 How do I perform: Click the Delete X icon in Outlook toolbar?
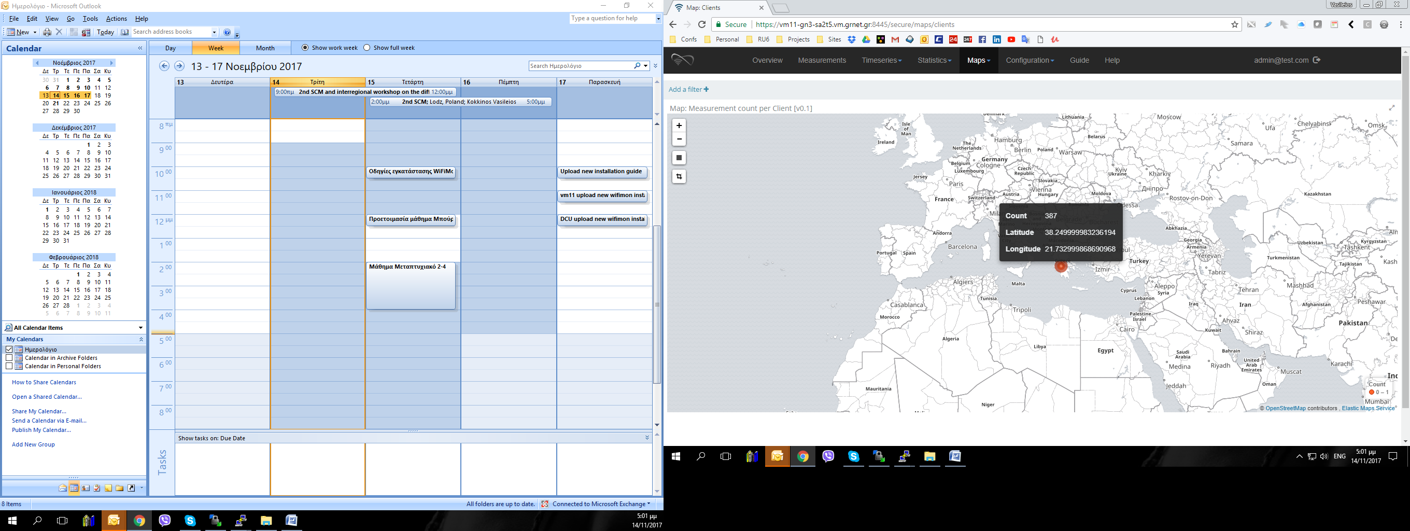click(59, 32)
